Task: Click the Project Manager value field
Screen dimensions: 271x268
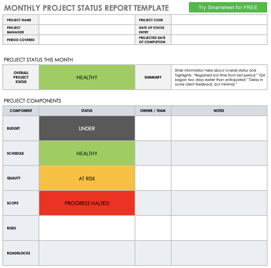Action: [x=87, y=30]
